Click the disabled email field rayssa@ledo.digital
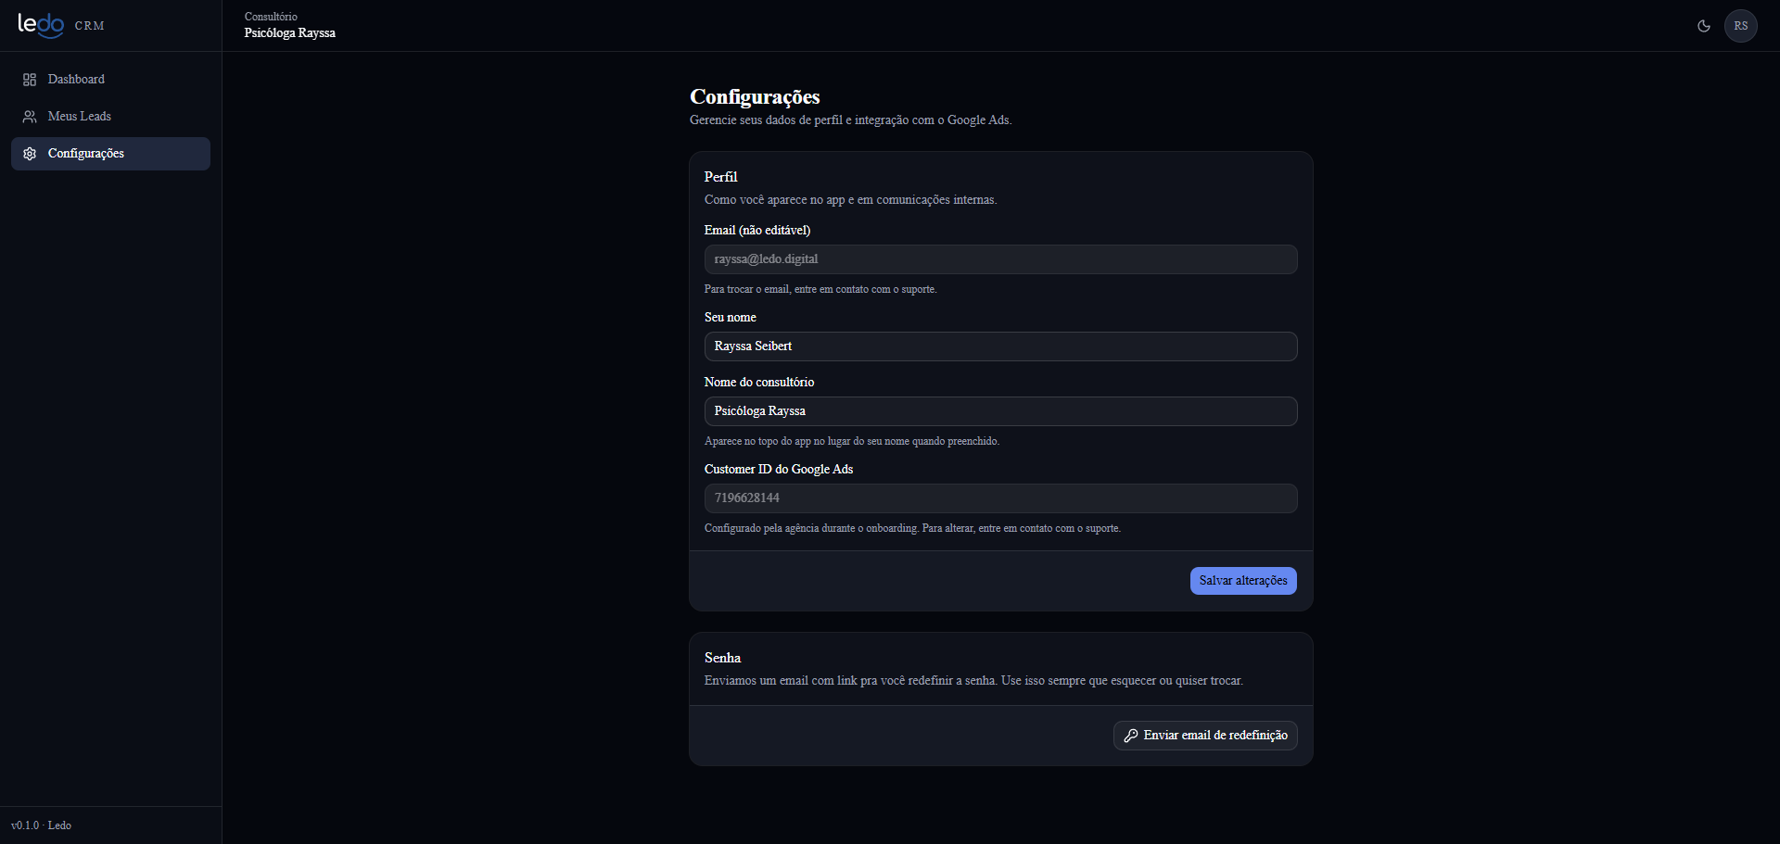This screenshot has width=1780, height=844. pos(1000,259)
